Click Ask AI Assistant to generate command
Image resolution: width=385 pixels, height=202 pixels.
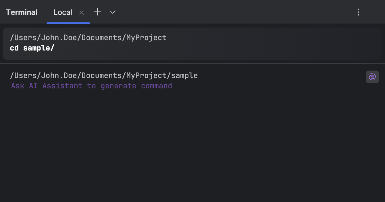(x=91, y=86)
